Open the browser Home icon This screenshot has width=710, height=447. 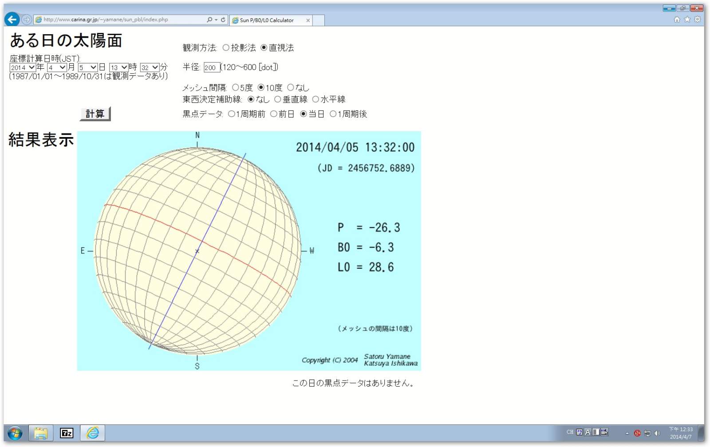677,20
